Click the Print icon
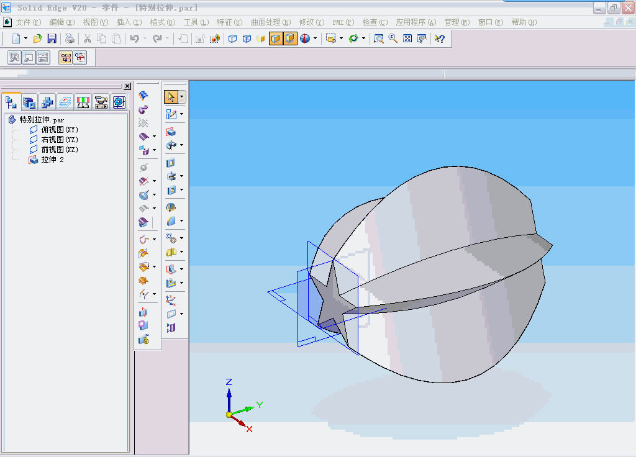This screenshot has width=636, height=457. tap(70, 38)
